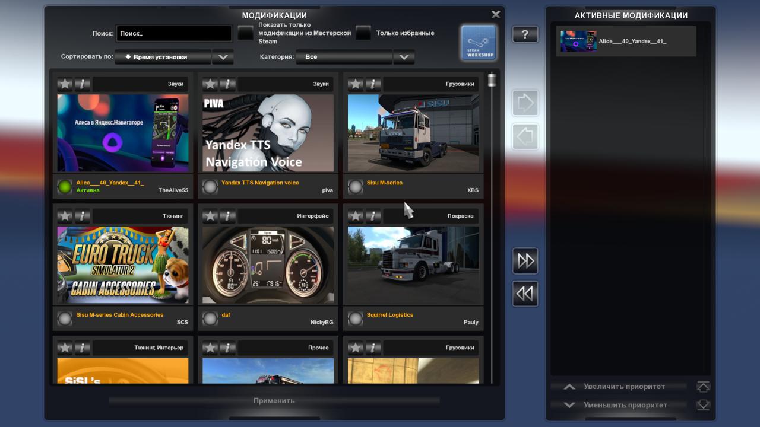Open the Steam Workshop button
This screenshot has height=427, width=760.
[x=479, y=42]
